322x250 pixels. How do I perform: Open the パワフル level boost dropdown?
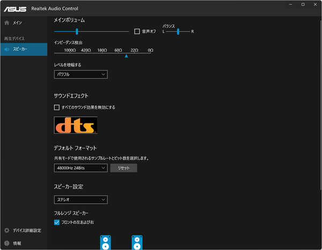pos(80,75)
